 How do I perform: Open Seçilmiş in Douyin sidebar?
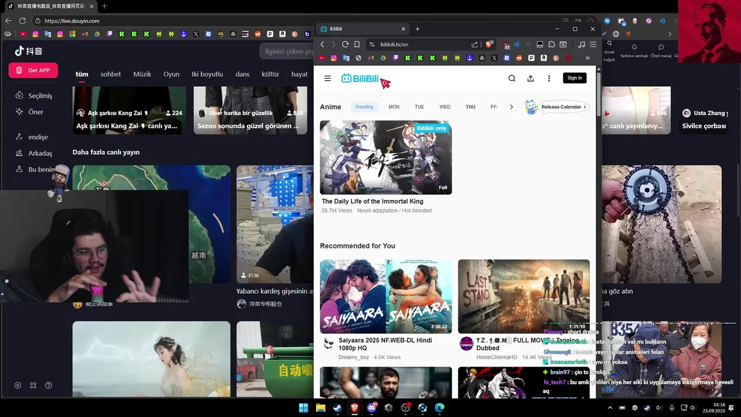35,96
